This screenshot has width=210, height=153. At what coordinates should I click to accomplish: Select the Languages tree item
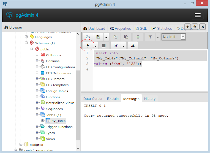[43, 37]
